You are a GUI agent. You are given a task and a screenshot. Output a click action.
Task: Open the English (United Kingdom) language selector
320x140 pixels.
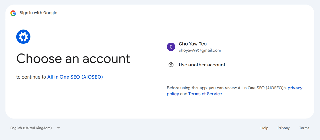click(x=31, y=128)
